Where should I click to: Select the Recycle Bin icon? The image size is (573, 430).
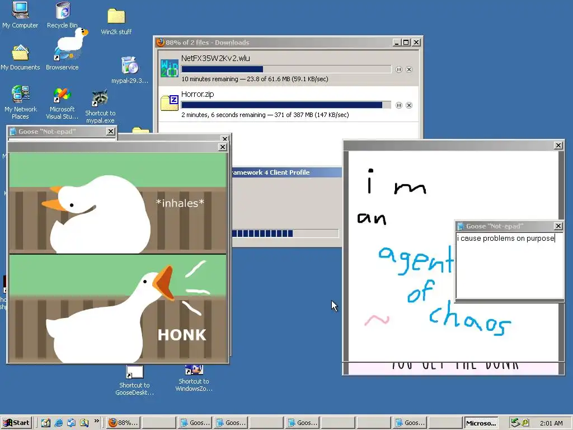pos(63,15)
